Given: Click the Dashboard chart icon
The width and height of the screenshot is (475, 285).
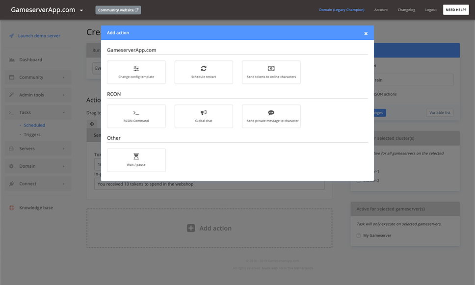Looking at the screenshot, I should coord(12,60).
